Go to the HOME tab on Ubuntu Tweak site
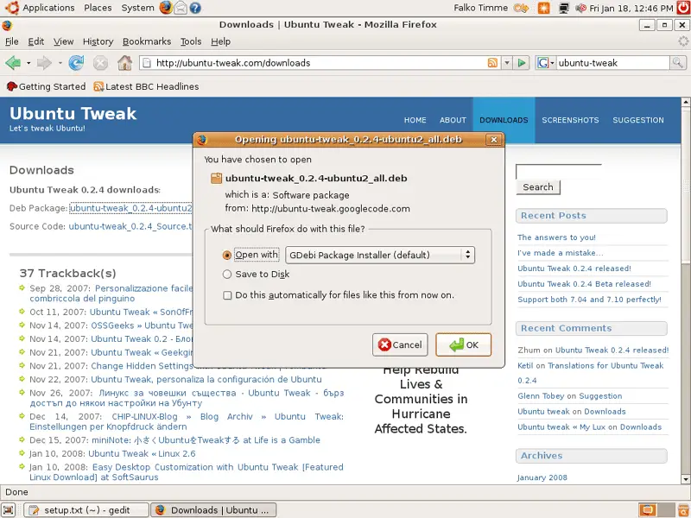This screenshot has height=518, width=691. tap(415, 120)
